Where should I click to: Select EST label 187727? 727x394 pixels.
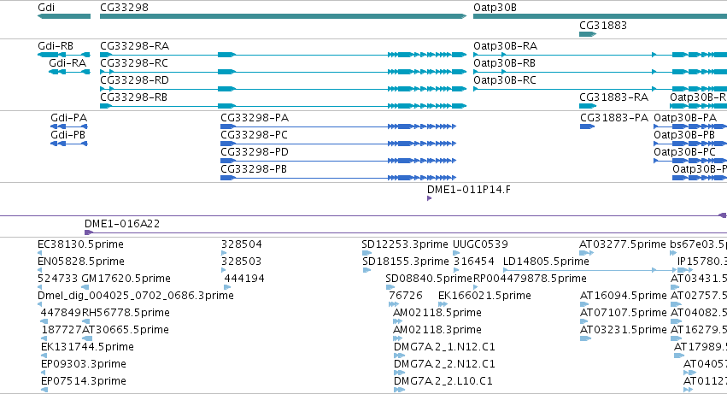click(x=62, y=331)
